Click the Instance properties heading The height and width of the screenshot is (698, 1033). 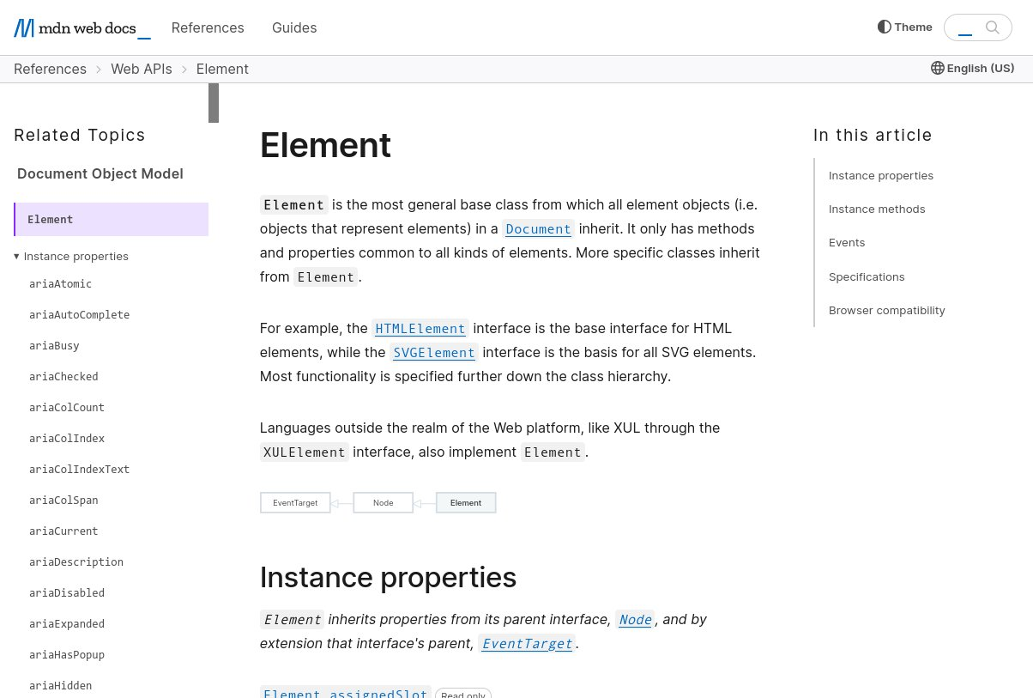coord(388,578)
